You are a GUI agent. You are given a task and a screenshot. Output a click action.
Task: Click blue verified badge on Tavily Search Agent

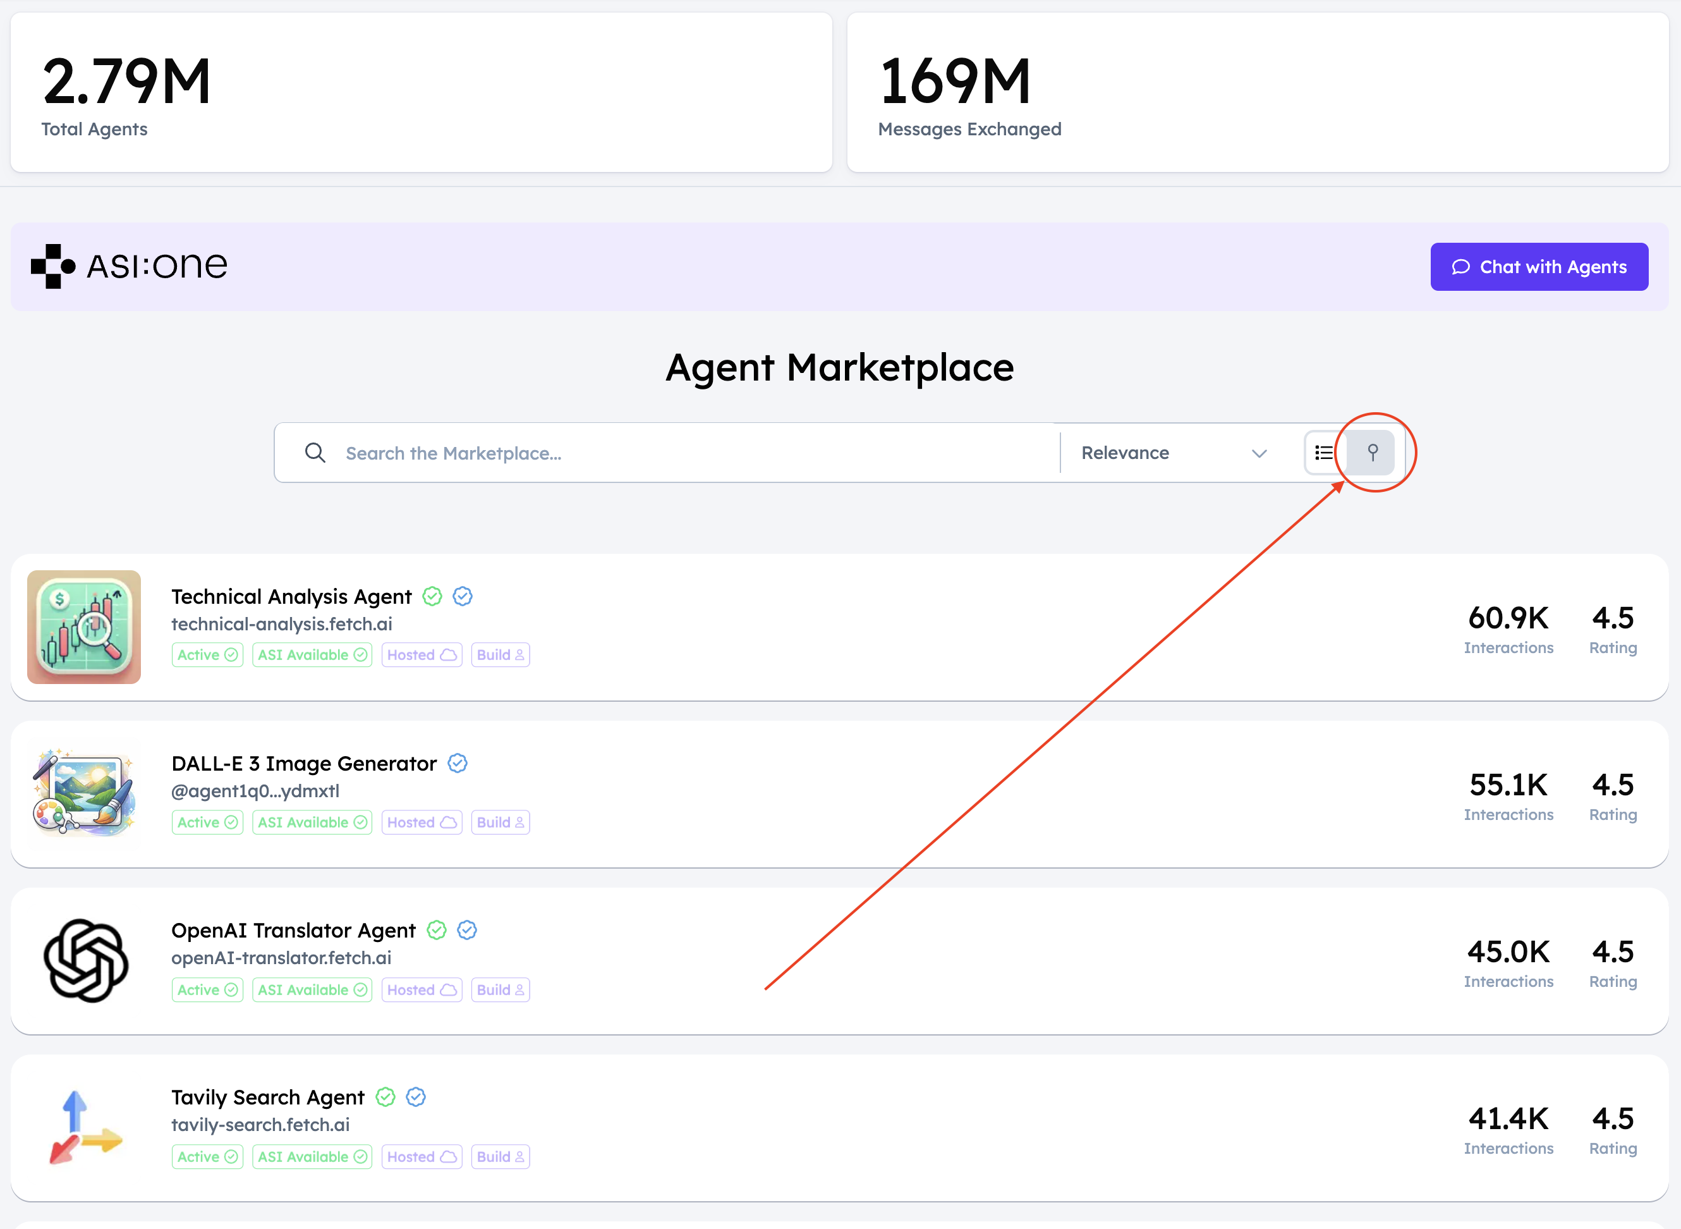(416, 1098)
